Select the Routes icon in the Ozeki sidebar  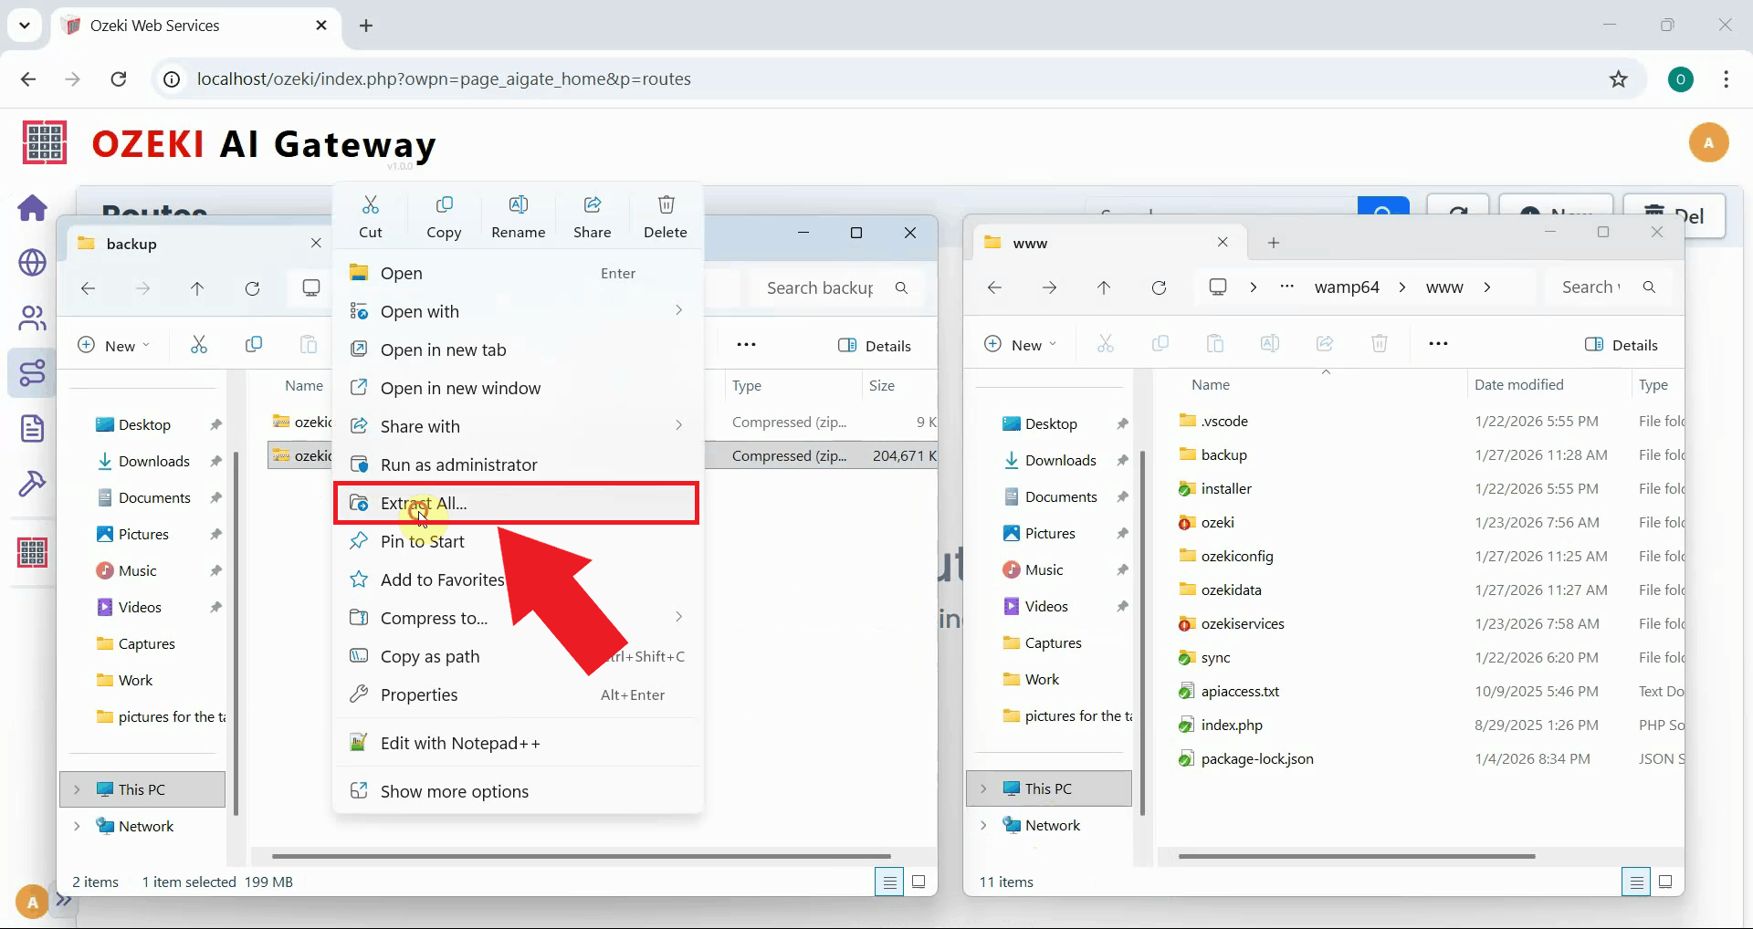coord(32,372)
